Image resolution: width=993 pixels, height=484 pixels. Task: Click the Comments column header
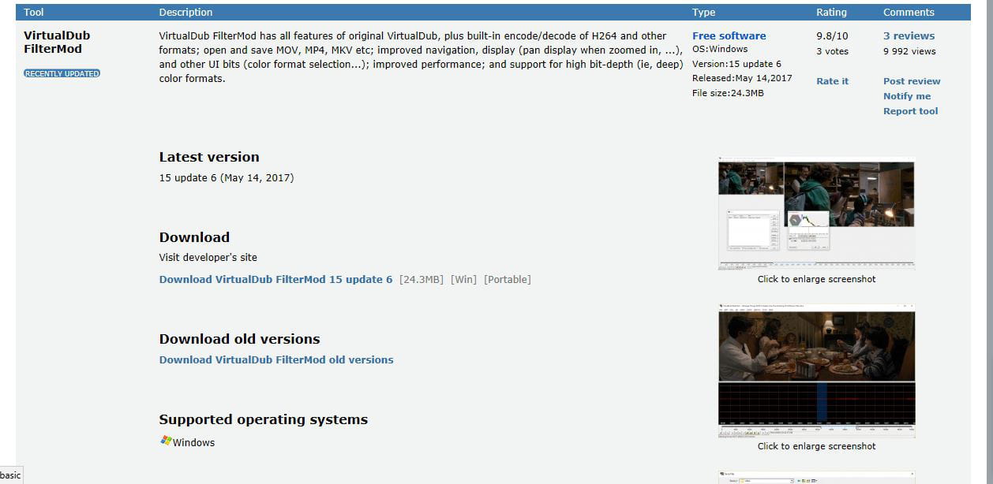pyautogui.click(x=909, y=12)
